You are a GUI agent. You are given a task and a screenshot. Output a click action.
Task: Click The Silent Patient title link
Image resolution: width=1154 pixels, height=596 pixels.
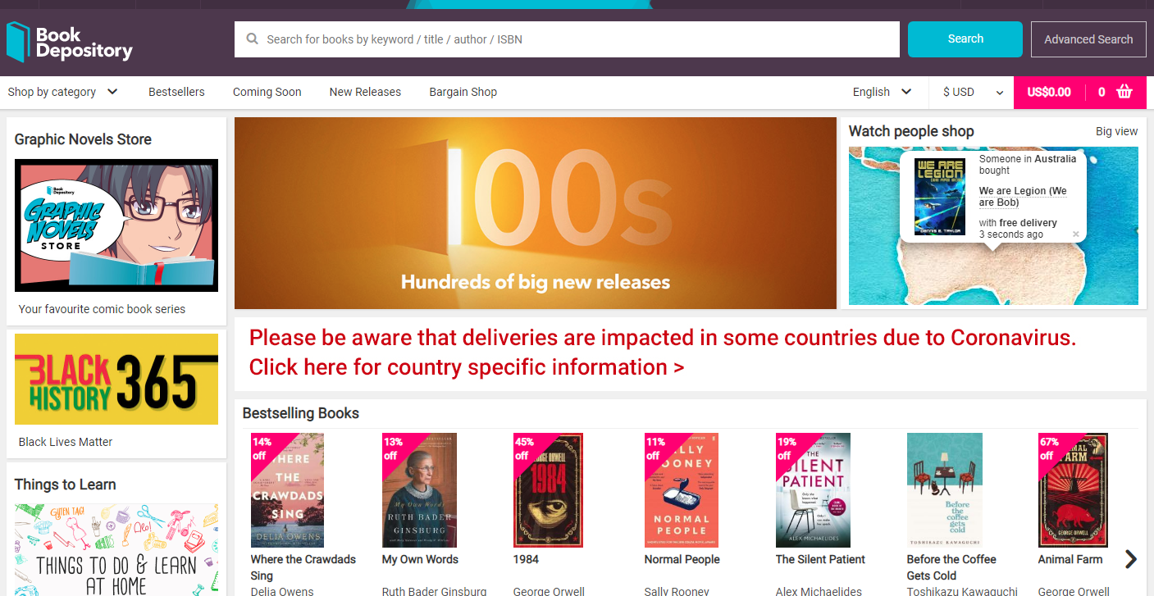click(820, 559)
